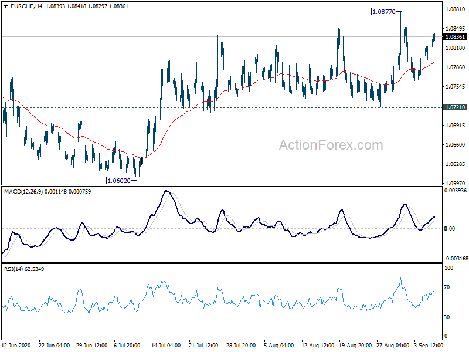469x352 pixels.
Task: Click the 12 Aug 12:00 date label
Action: click(x=317, y=345)
